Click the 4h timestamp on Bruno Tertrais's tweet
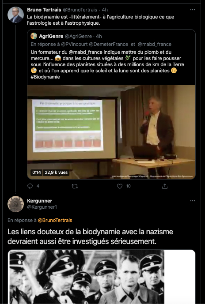Screen dimensions: 205x304 click(x=105, y=10)
